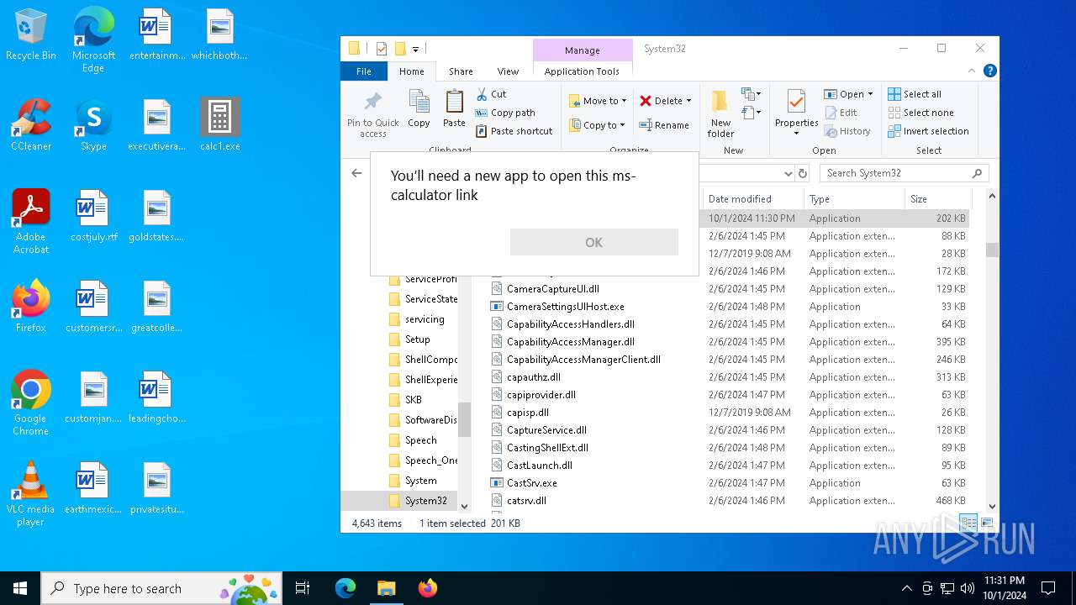Screen dimensions: 1076x605
Task: Sort by the Size column
Action: click(x=936, y=199)
